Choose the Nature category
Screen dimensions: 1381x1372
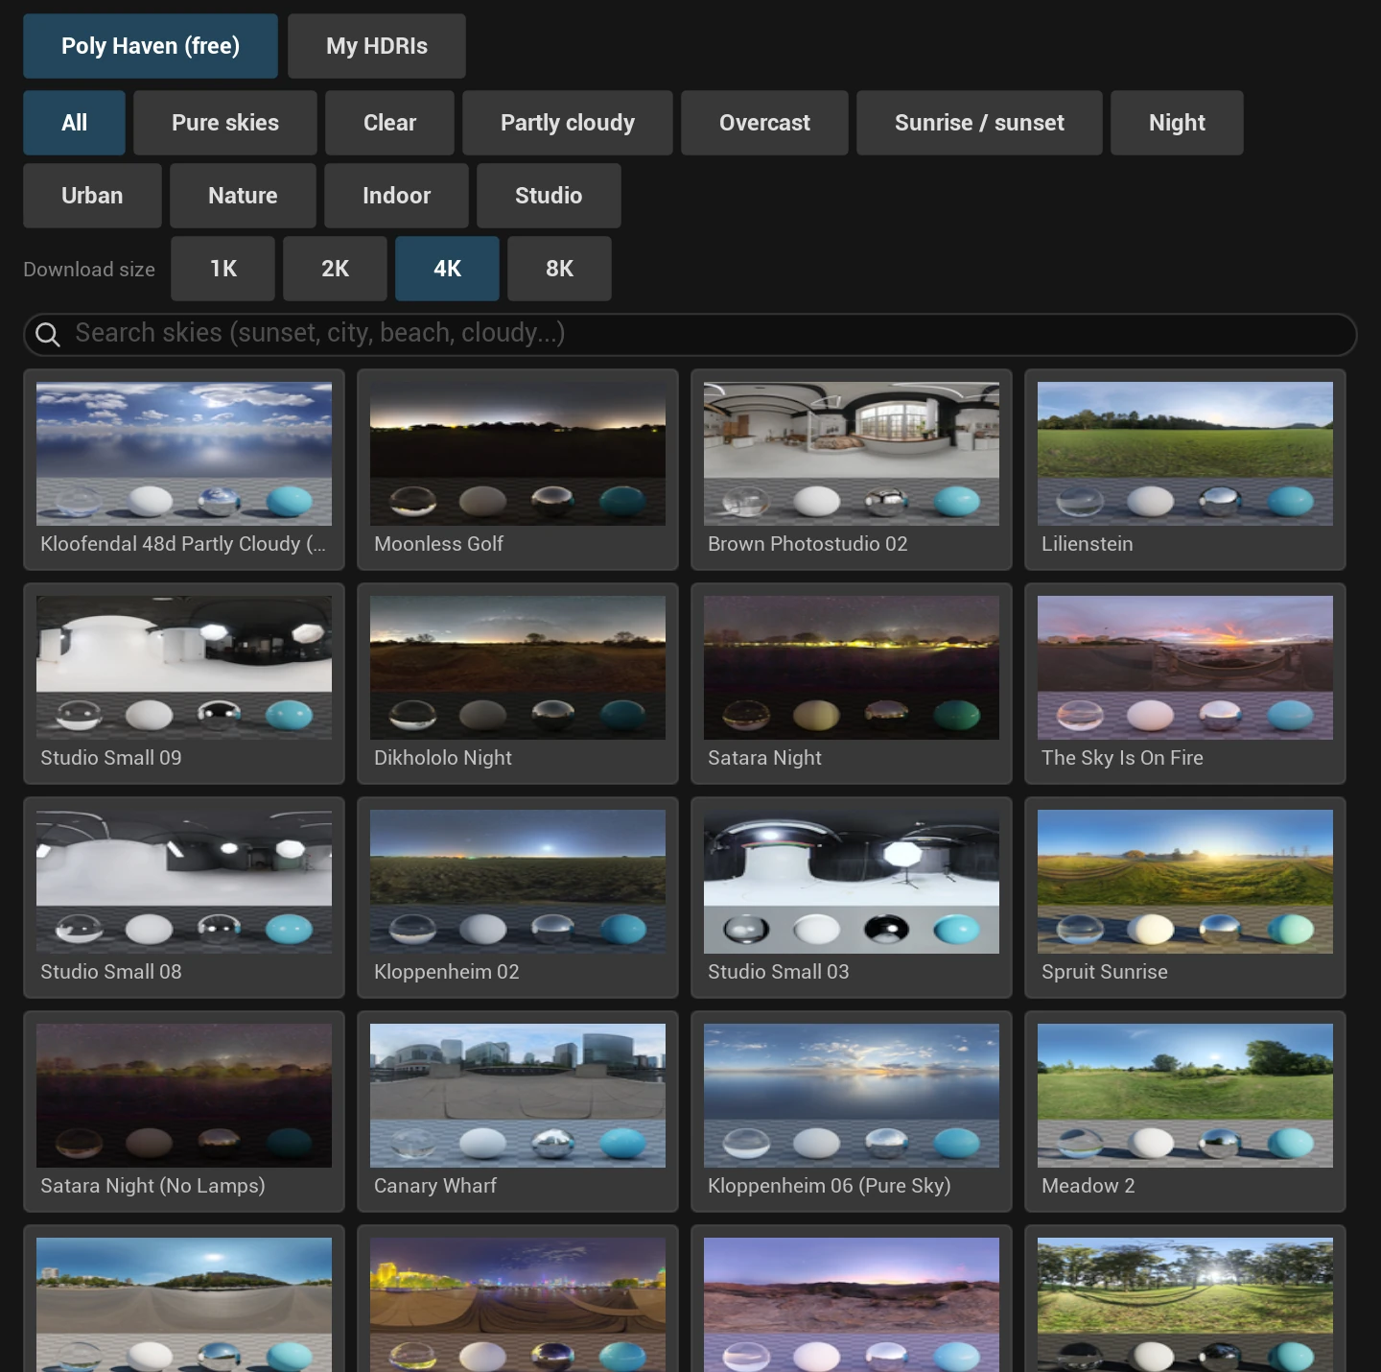click(243, 196)
